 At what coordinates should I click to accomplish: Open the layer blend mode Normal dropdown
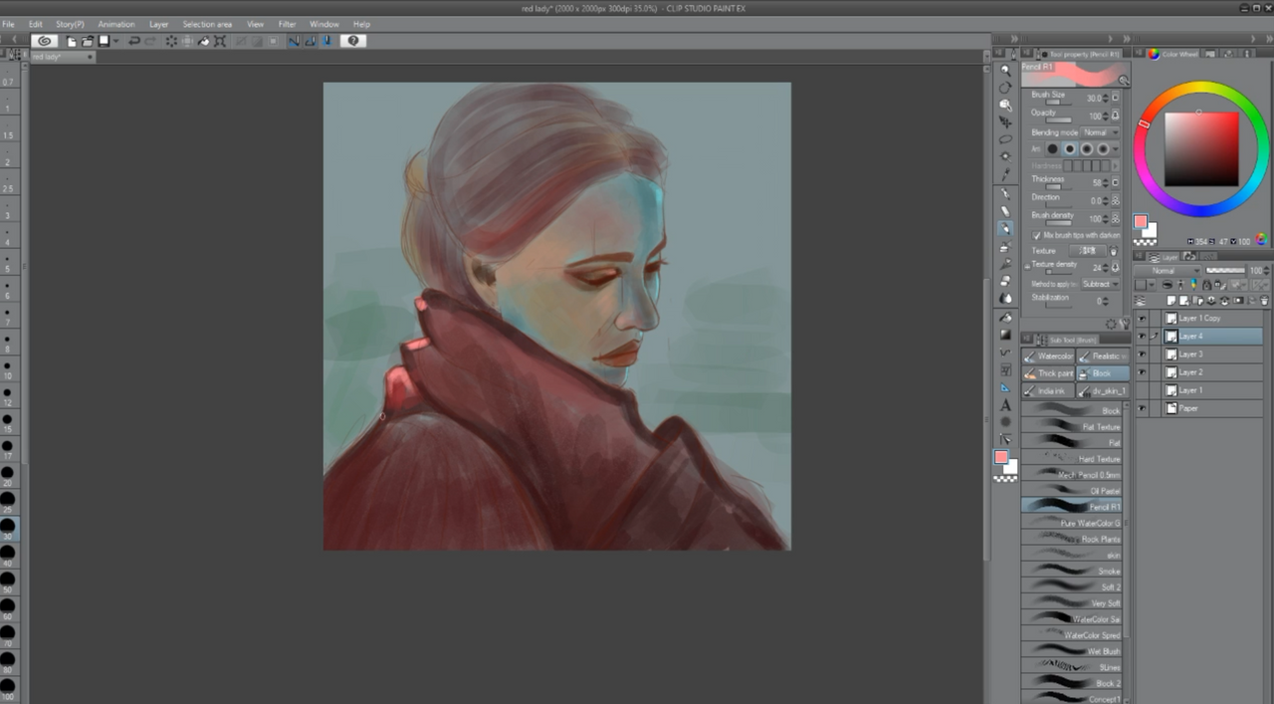point(1174,271)
